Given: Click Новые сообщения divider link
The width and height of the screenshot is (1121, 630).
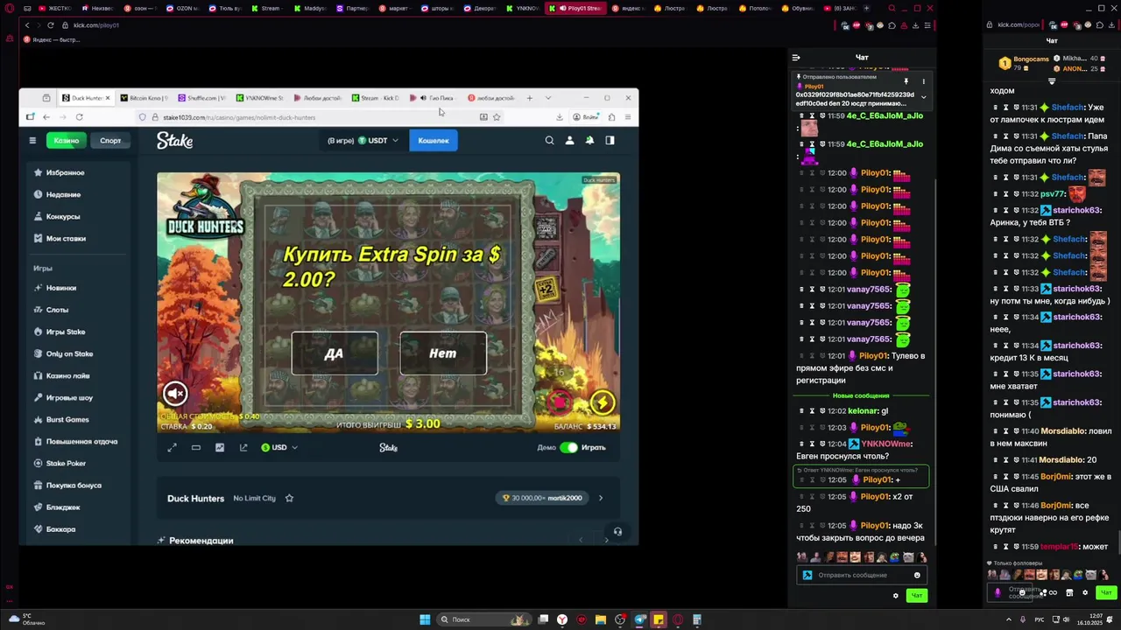Looking at the screenshot, I should (861, 395).
